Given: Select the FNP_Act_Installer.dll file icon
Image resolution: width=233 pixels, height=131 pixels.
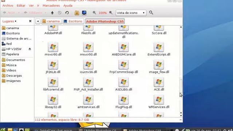Looking at the screenshot, I should [88, 82].
